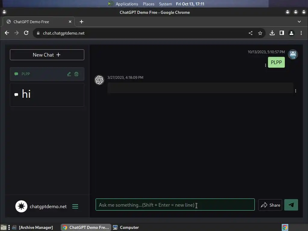
Task: Click the ChatGPT logo avatar
Action: [x=99, y=80]
